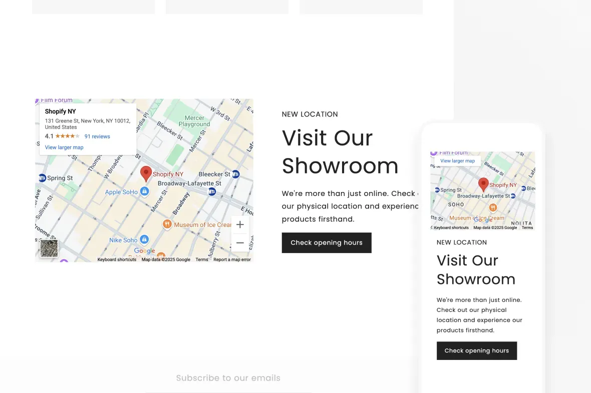
Task: Click the Subscribe to our emails heading
Action: (x=228, y=378)
